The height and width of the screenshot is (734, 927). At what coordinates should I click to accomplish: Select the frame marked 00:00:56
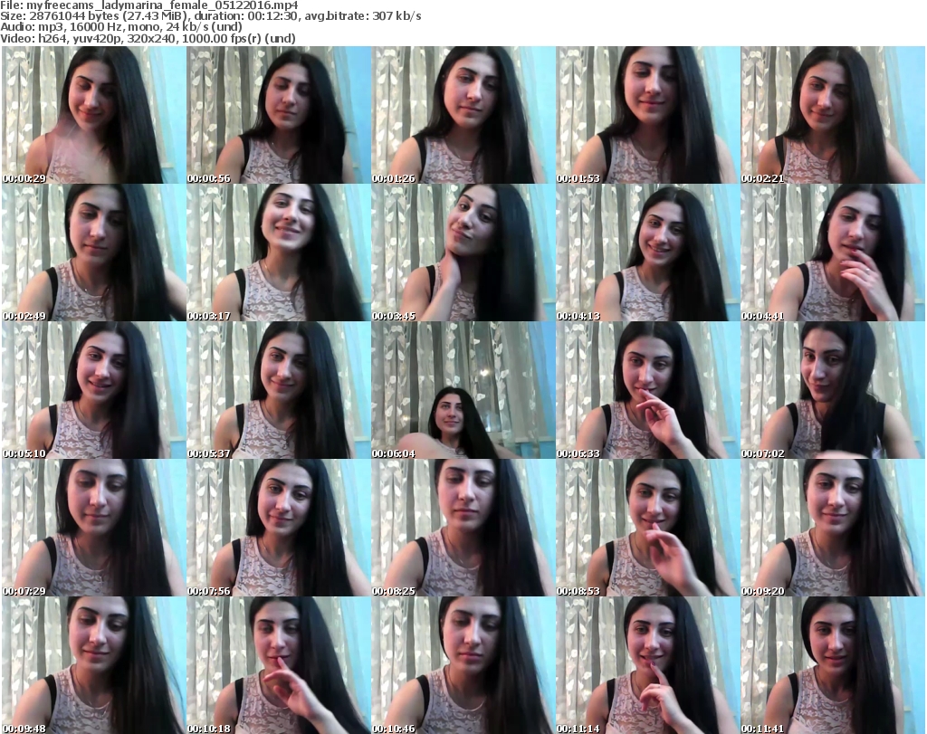click(x=278, y=116)
